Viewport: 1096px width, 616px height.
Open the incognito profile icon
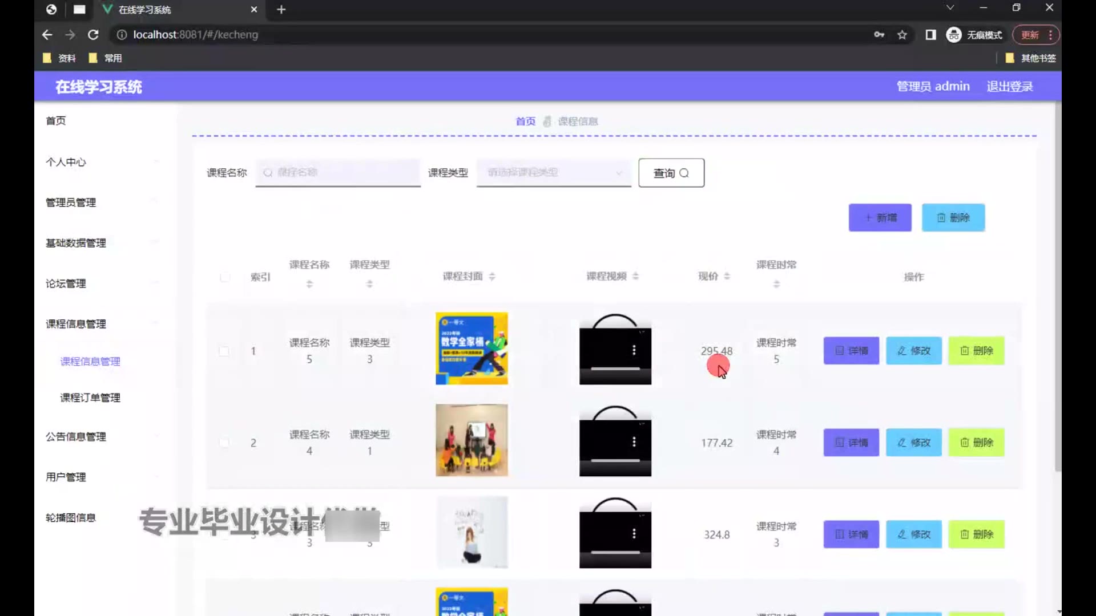point(953,35)
